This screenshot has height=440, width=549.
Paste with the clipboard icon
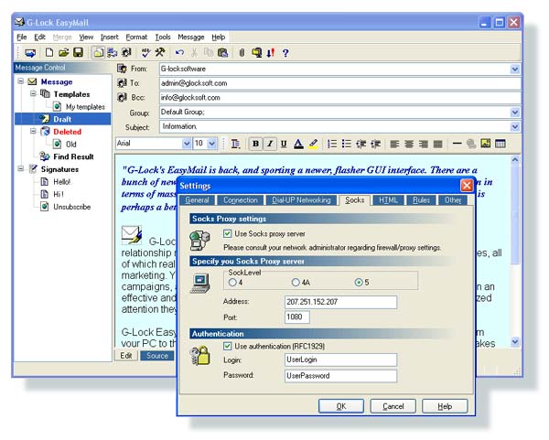pos(222,53)
